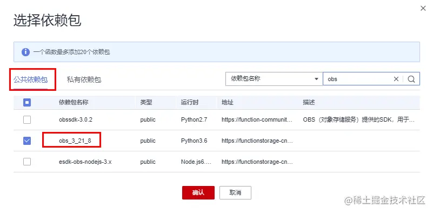Switch to 公共依赖包 tab

coord(31,80)
